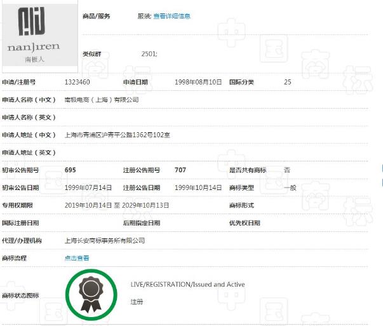This screenshot has height=326, width=383.
Task: Click preliminary announcement issue number 695
Action: pyautogui.click(x=71, y=170)
